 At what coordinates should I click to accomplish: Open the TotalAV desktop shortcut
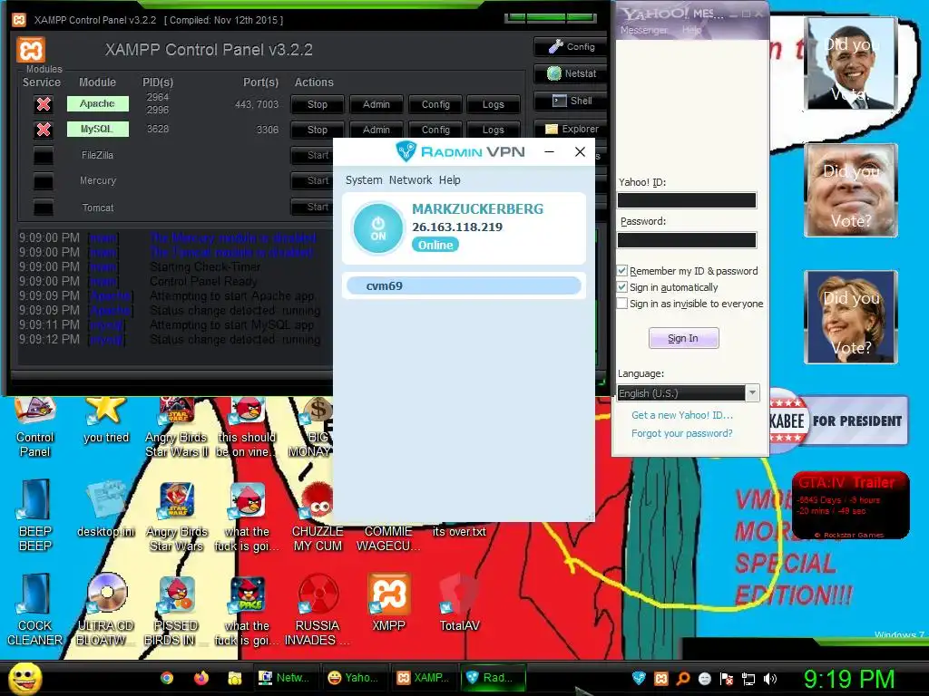(x=459, y=603)
